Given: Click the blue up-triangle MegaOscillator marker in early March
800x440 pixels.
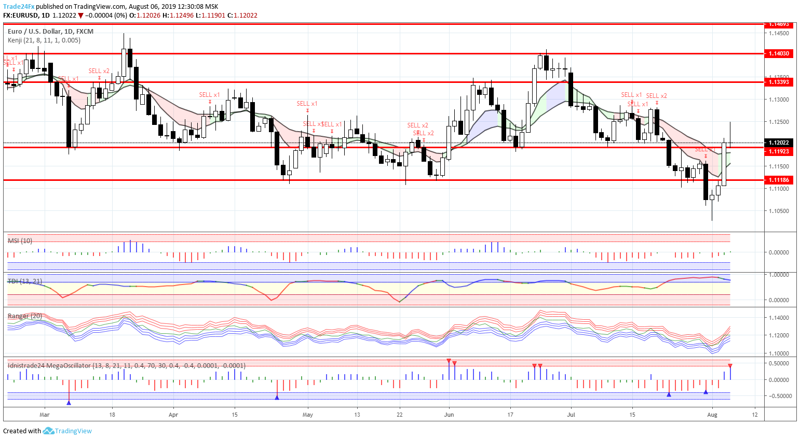Looking at the screenshot, I should [x=69, y=402].
